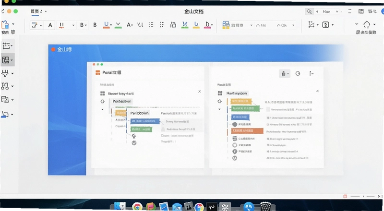Select the second left sidebar layout icon
Screen dimensions: 384x211
[5, 60]
